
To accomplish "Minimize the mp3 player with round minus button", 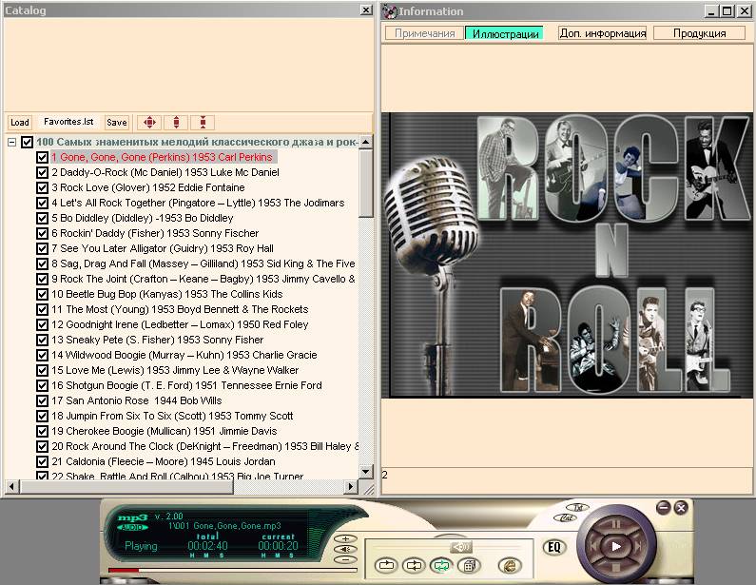I will pos(664,507).
